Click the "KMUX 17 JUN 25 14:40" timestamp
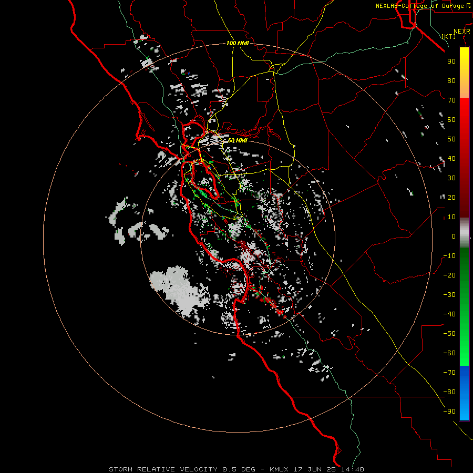473x473 pixels. click(317, 469)
